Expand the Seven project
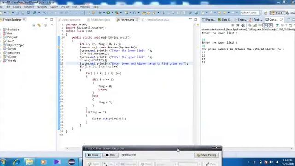The image size is (295, 166). (1, 49)
